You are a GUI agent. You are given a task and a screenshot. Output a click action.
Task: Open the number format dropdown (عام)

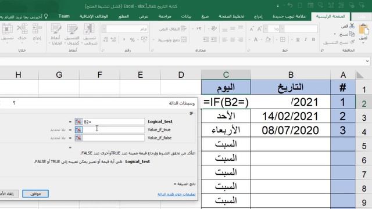coord(104,29)
